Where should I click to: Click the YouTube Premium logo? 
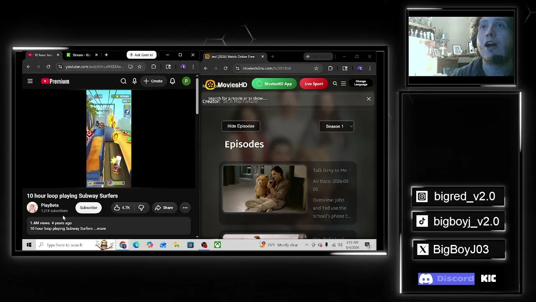pyautogui.click(x=55, y=81)
